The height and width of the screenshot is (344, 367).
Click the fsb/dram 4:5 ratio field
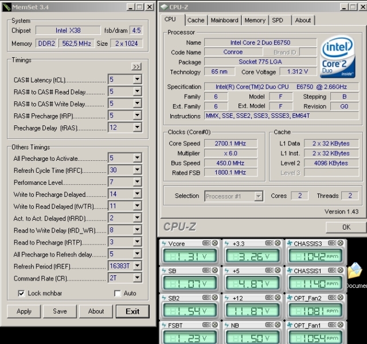136,30
